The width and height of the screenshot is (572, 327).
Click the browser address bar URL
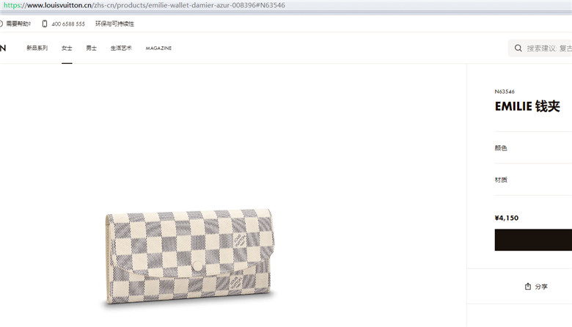pyautogui.click(x=144, y=5)
